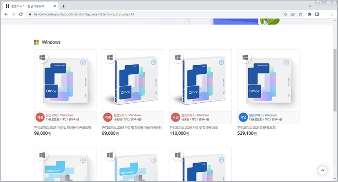Screen dimensions: 338x182
Task: Open 한컴오피스 2024(다운로드형) title link
Action: pos(257,127)
